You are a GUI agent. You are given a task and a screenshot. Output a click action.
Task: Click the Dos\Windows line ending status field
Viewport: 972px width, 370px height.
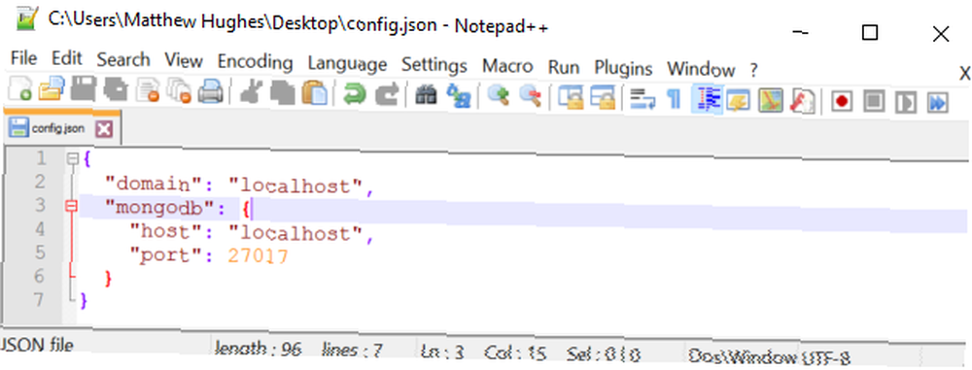pos(743,357)
